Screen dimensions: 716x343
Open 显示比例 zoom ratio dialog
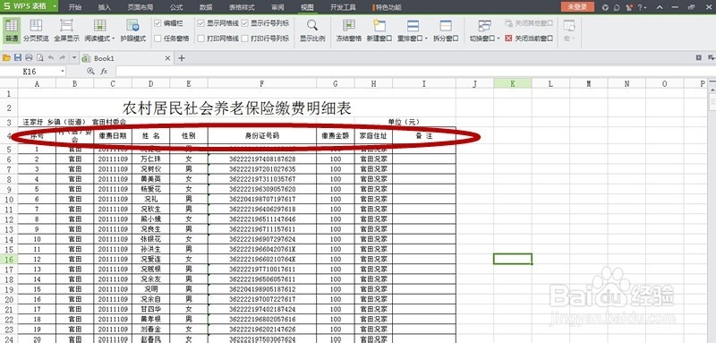(x=312, y=30)
